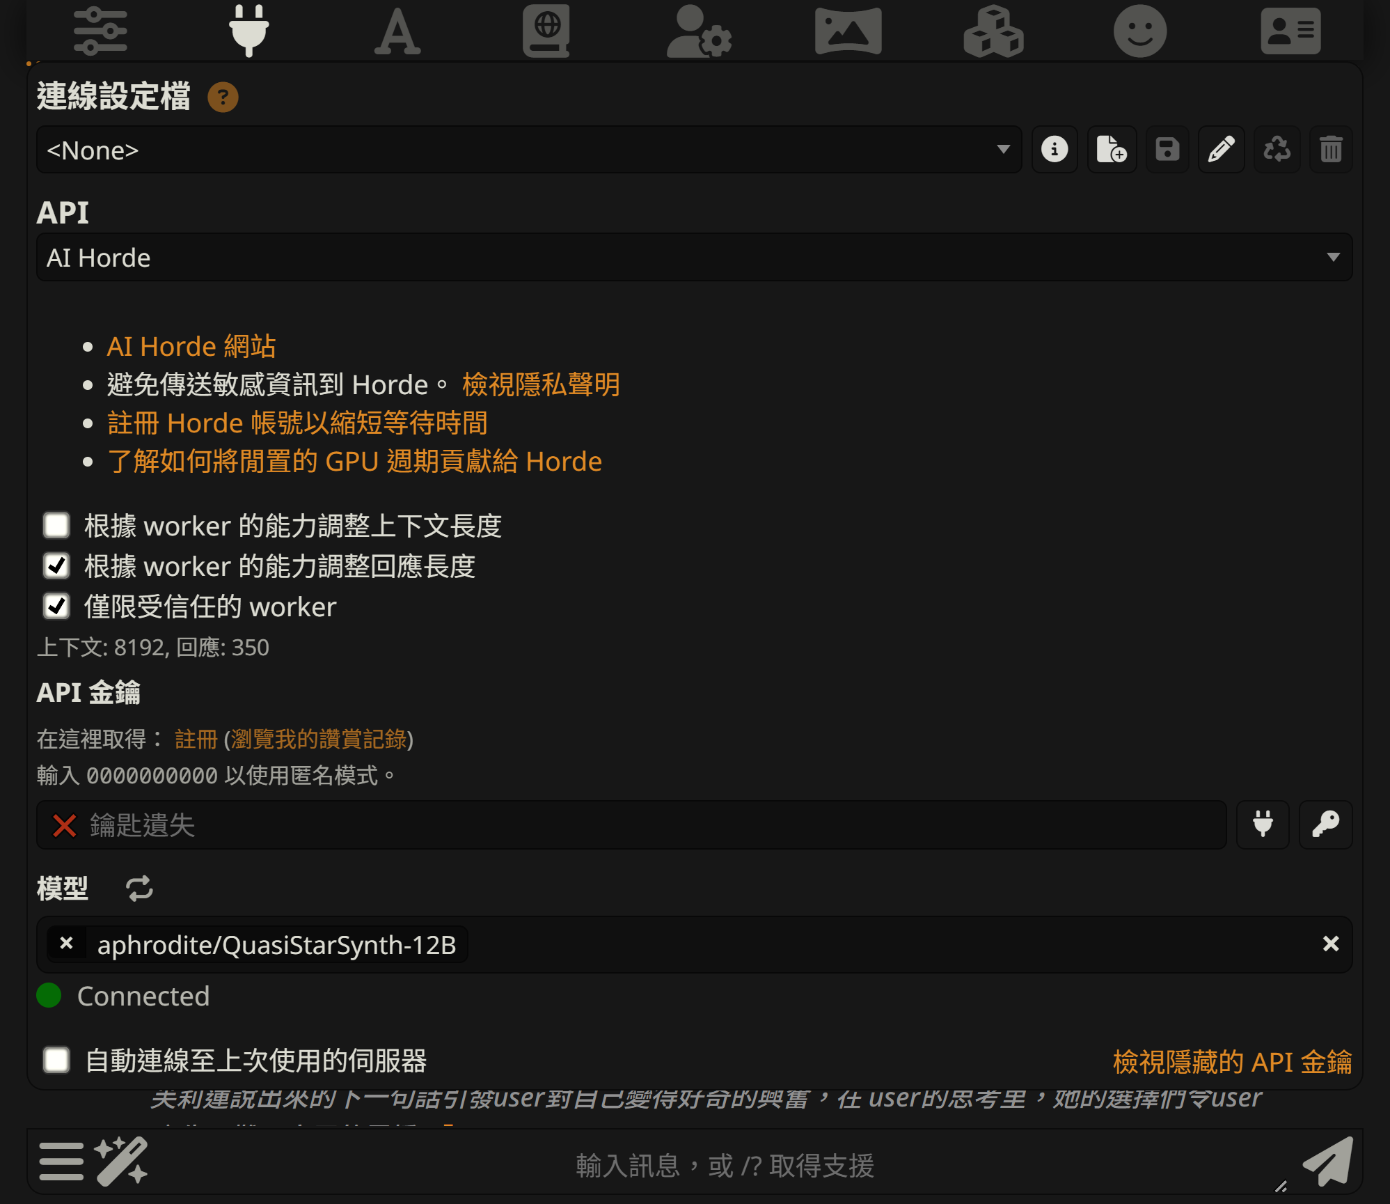The height and width of the screenshot is (1204, 1390).
Task: Open the extensions cubes icon
Action: pos(993,31)
